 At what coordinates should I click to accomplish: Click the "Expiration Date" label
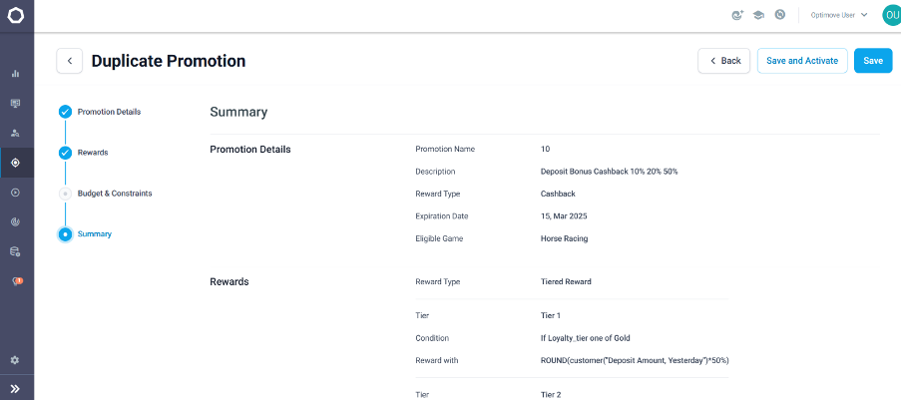coord(442,216)
